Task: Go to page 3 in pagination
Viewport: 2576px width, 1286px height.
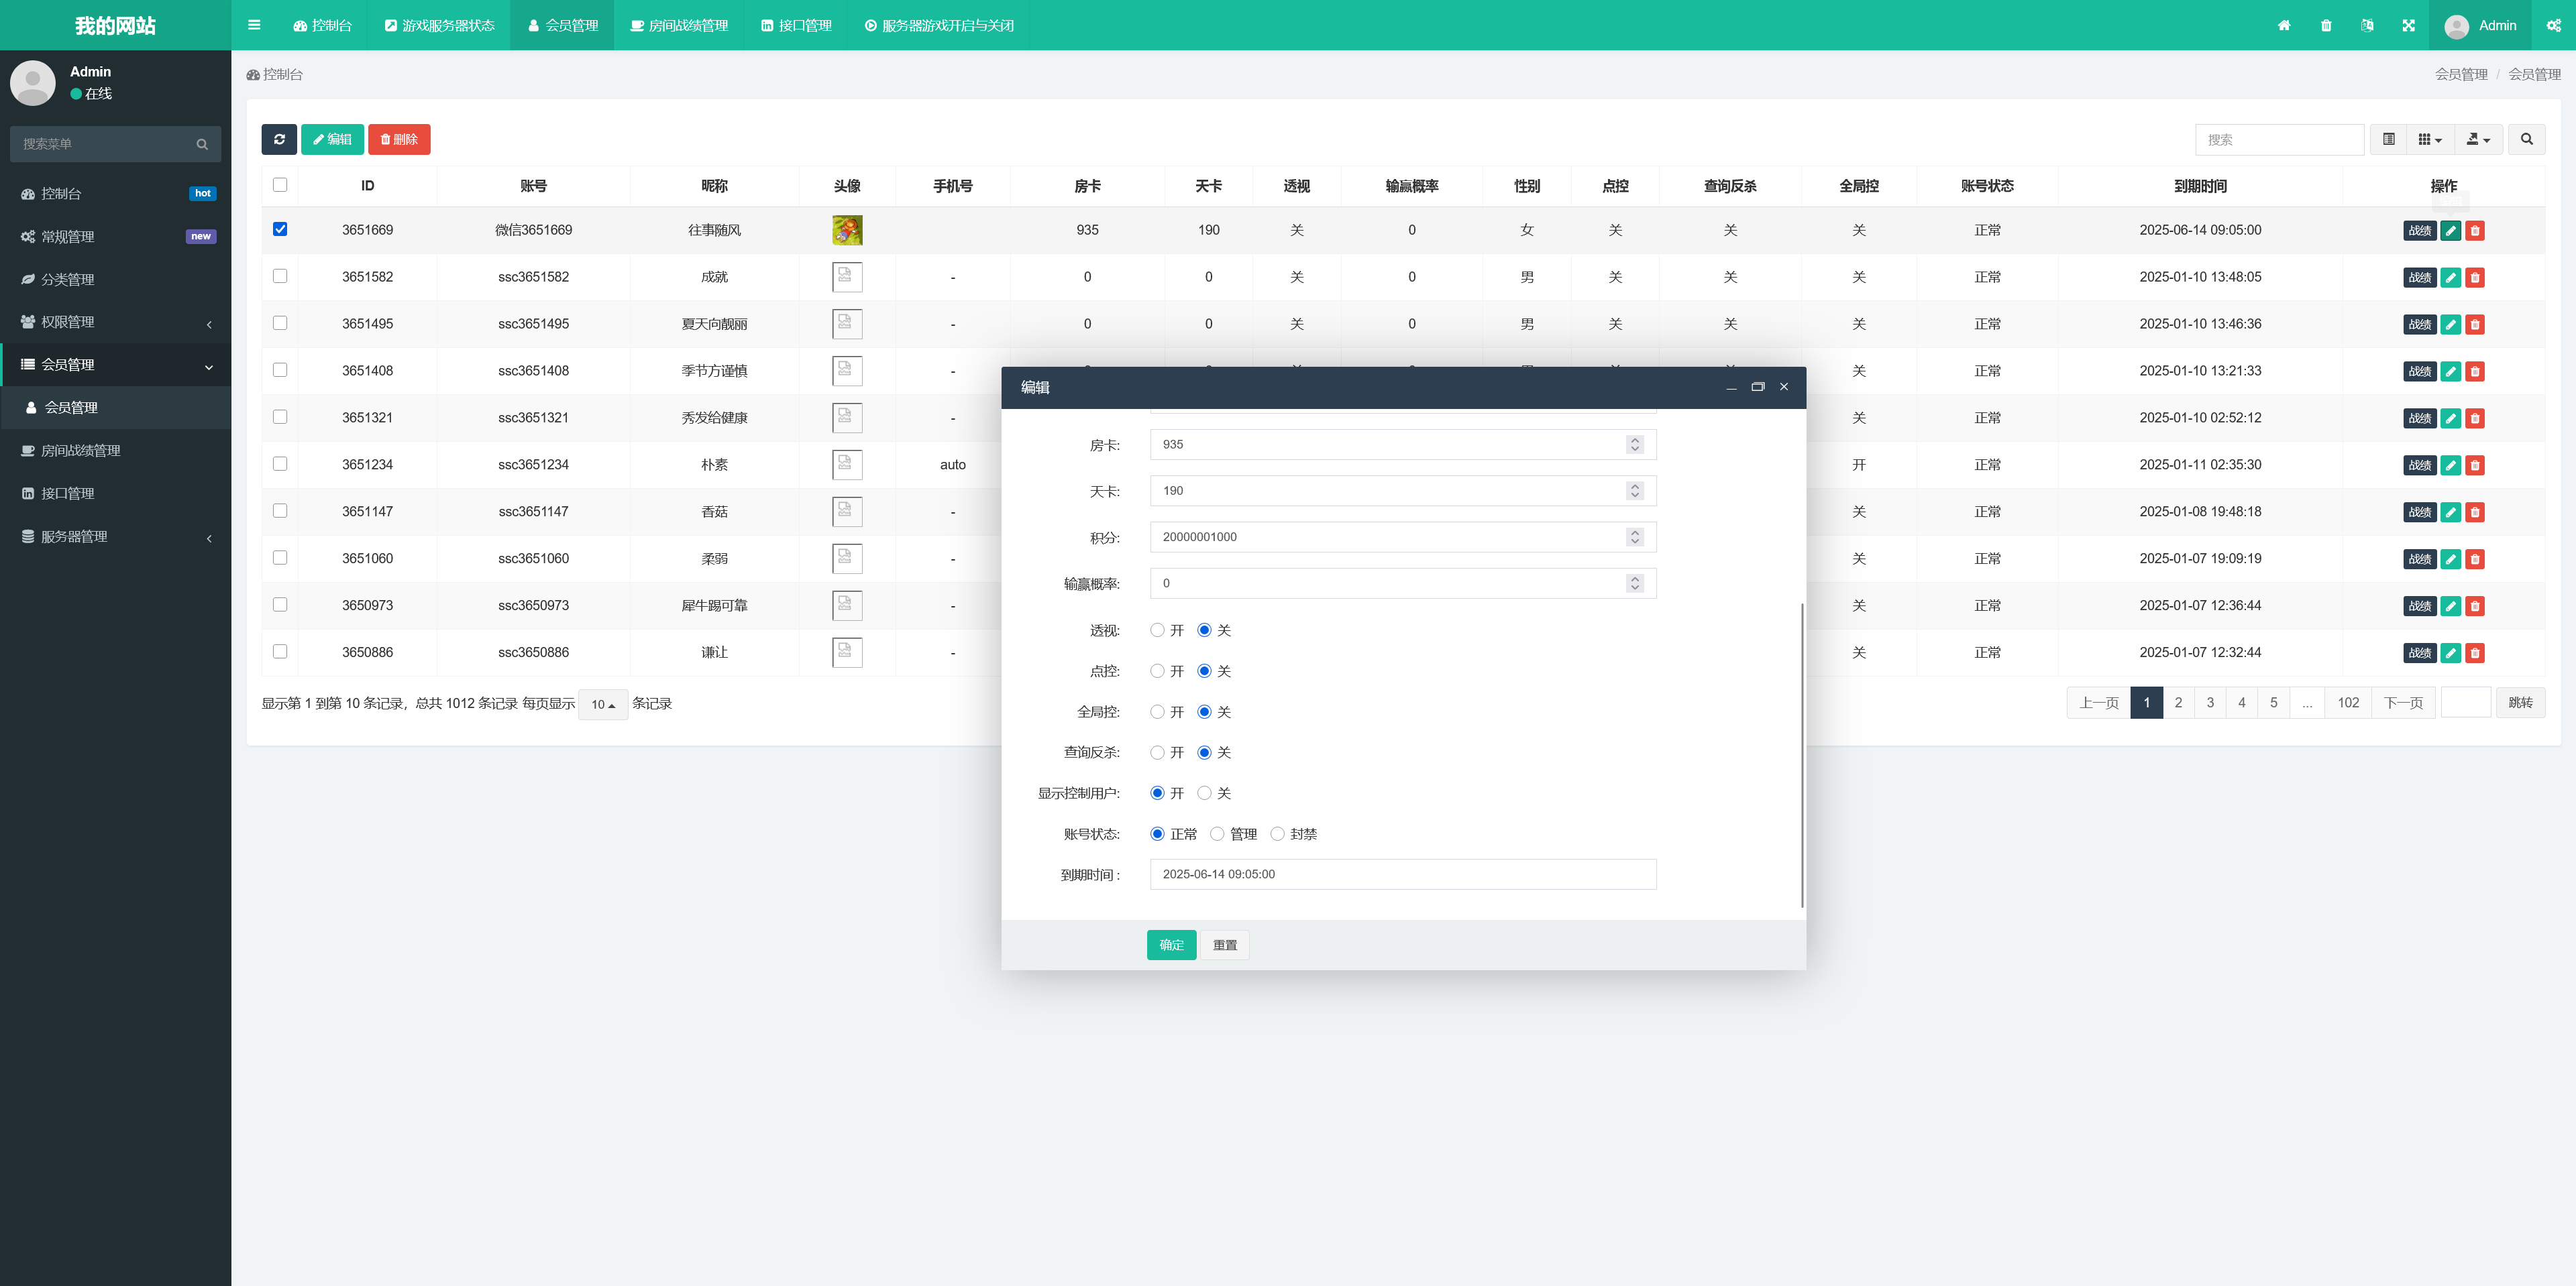Action: coord(2210,703)
